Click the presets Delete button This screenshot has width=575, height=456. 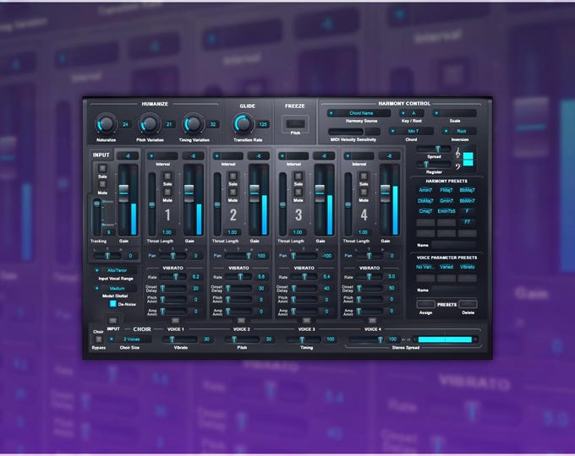468,304
